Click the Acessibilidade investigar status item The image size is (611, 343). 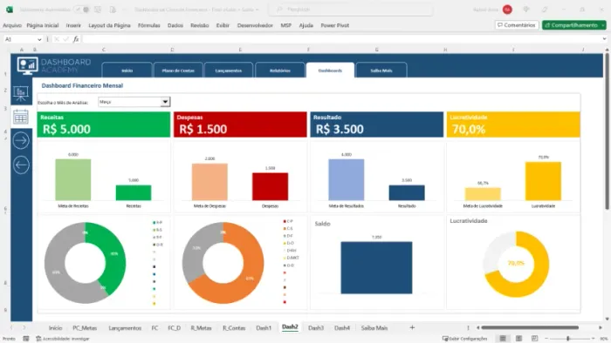pyautogui.click(x=62, y=339)
